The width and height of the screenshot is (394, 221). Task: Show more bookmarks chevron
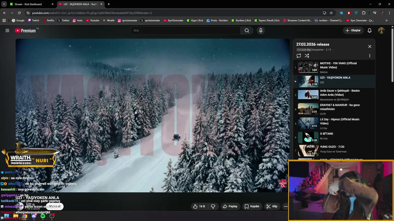[387, 21]
